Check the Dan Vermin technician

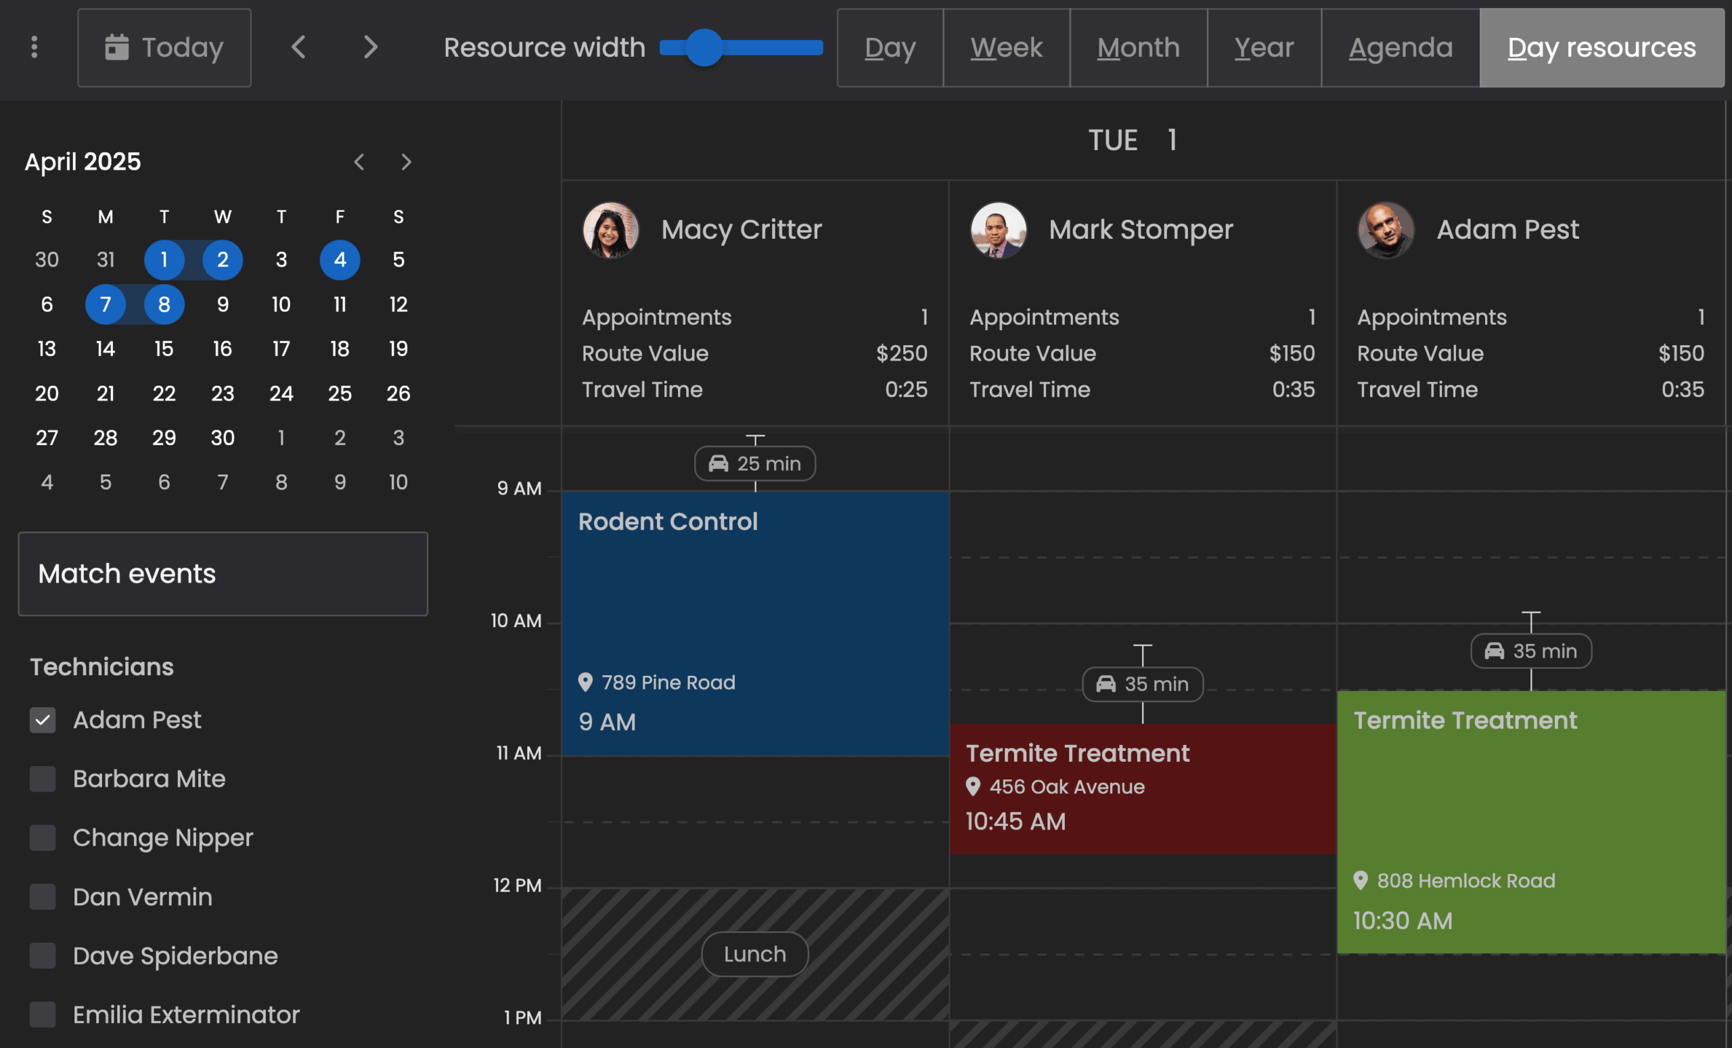click(42, 897)
